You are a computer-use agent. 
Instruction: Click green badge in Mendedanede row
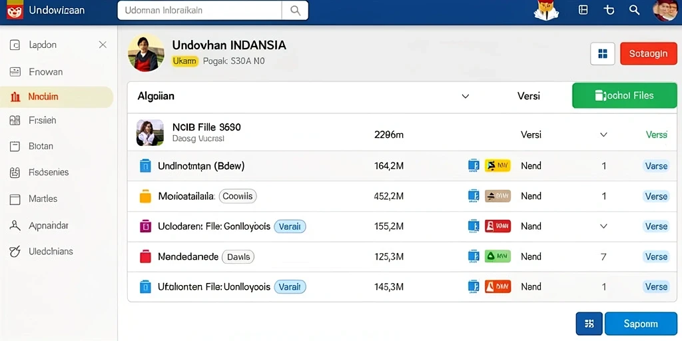497,256
